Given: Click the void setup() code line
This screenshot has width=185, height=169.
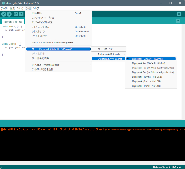Looking at the screenshot, I should click(12, 27).
